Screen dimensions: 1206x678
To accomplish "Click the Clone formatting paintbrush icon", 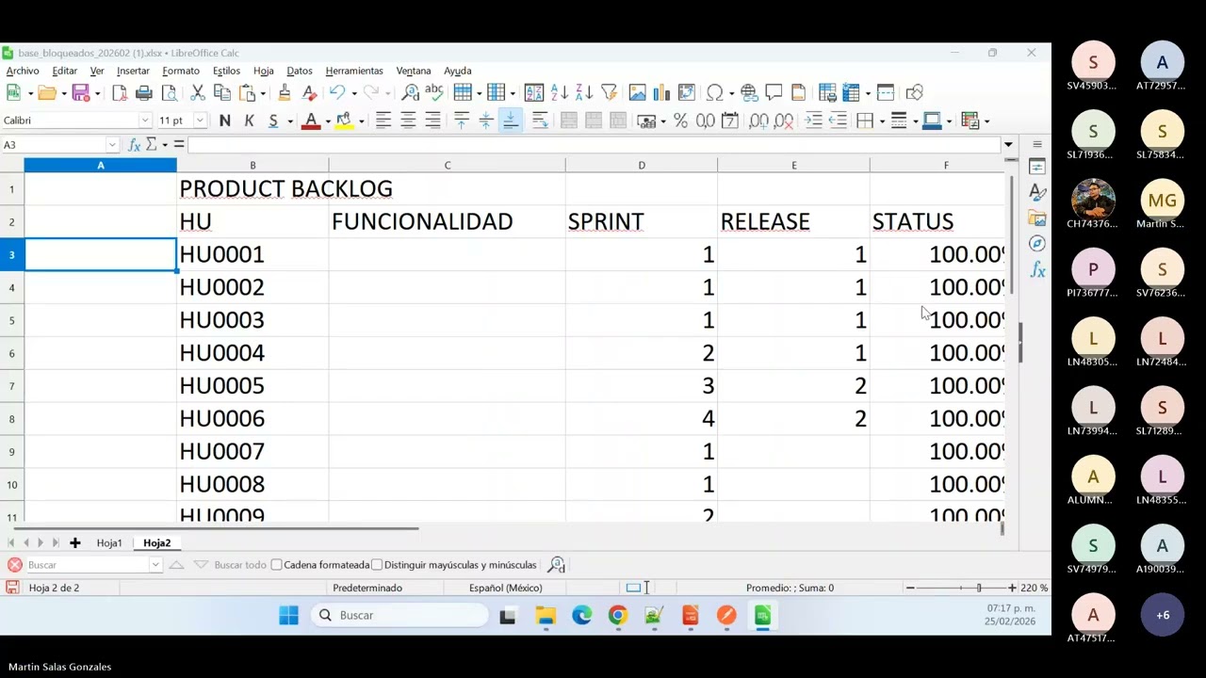I will pyautogui.click(x=285, y=92).
